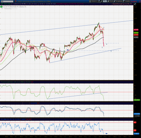The width and height of the screenshot is (141, 138).
Task: Click the green info icon on chart
Action: (x=1, y=7)
